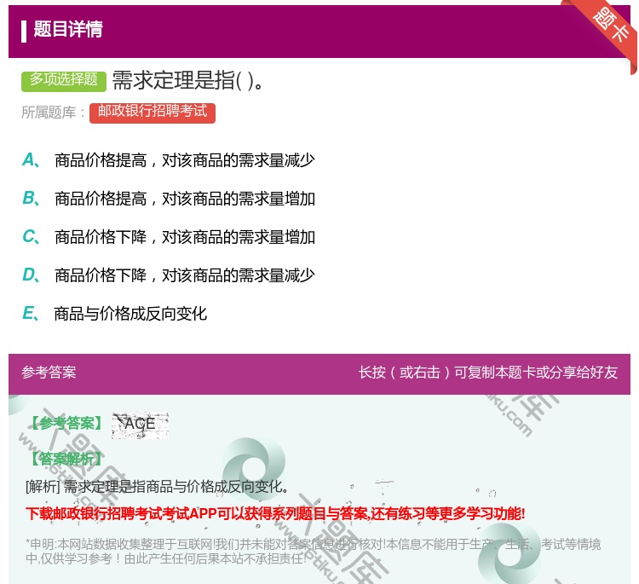Select option C 商品价格下降 需求量增加
This screenshot has width=639, height=584.
pyautogui.click(x=185, y=237)
